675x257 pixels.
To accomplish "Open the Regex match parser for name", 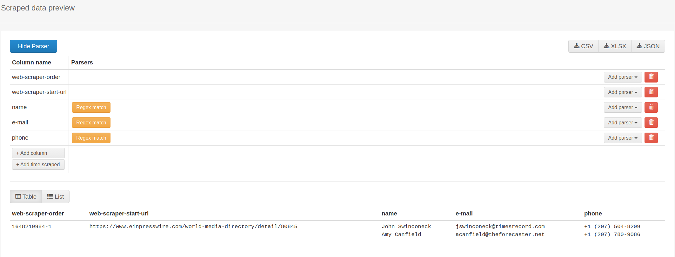I will tap(91, 108).
